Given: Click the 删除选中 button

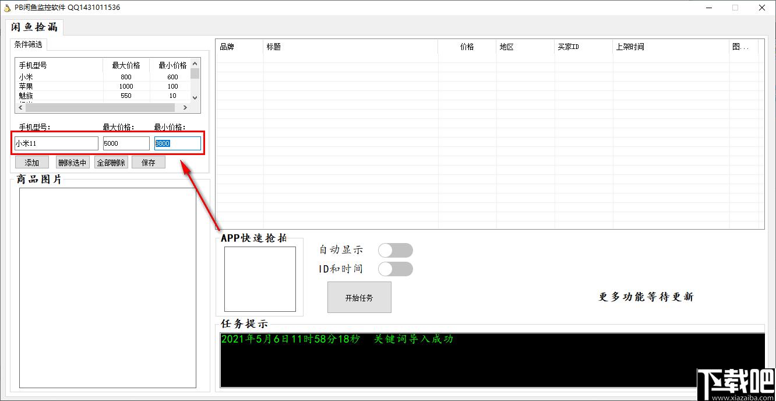Looking at the screenshot, I should 73,163.
